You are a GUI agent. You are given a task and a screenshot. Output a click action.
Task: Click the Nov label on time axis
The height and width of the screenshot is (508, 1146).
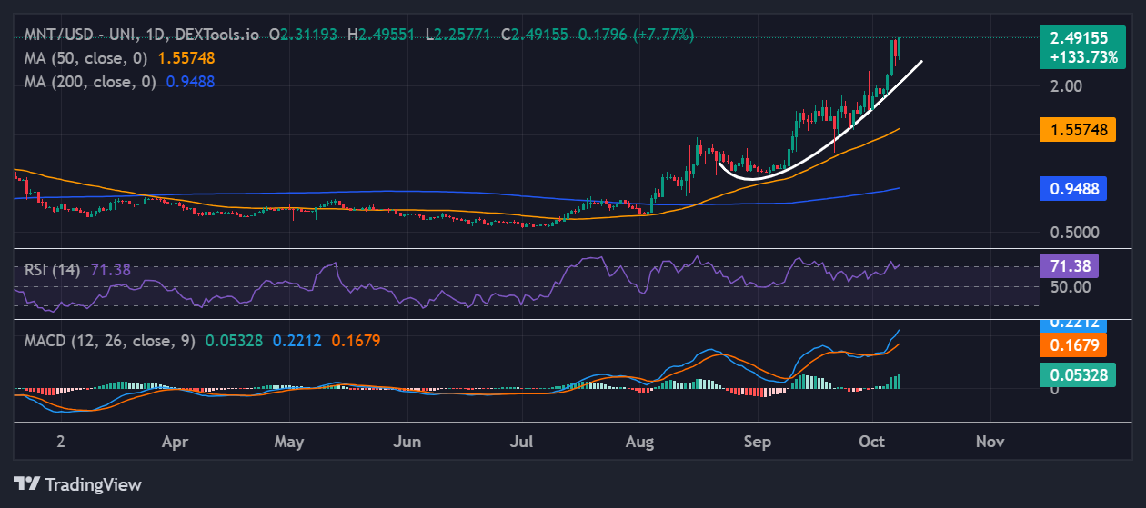coord(990,442)
